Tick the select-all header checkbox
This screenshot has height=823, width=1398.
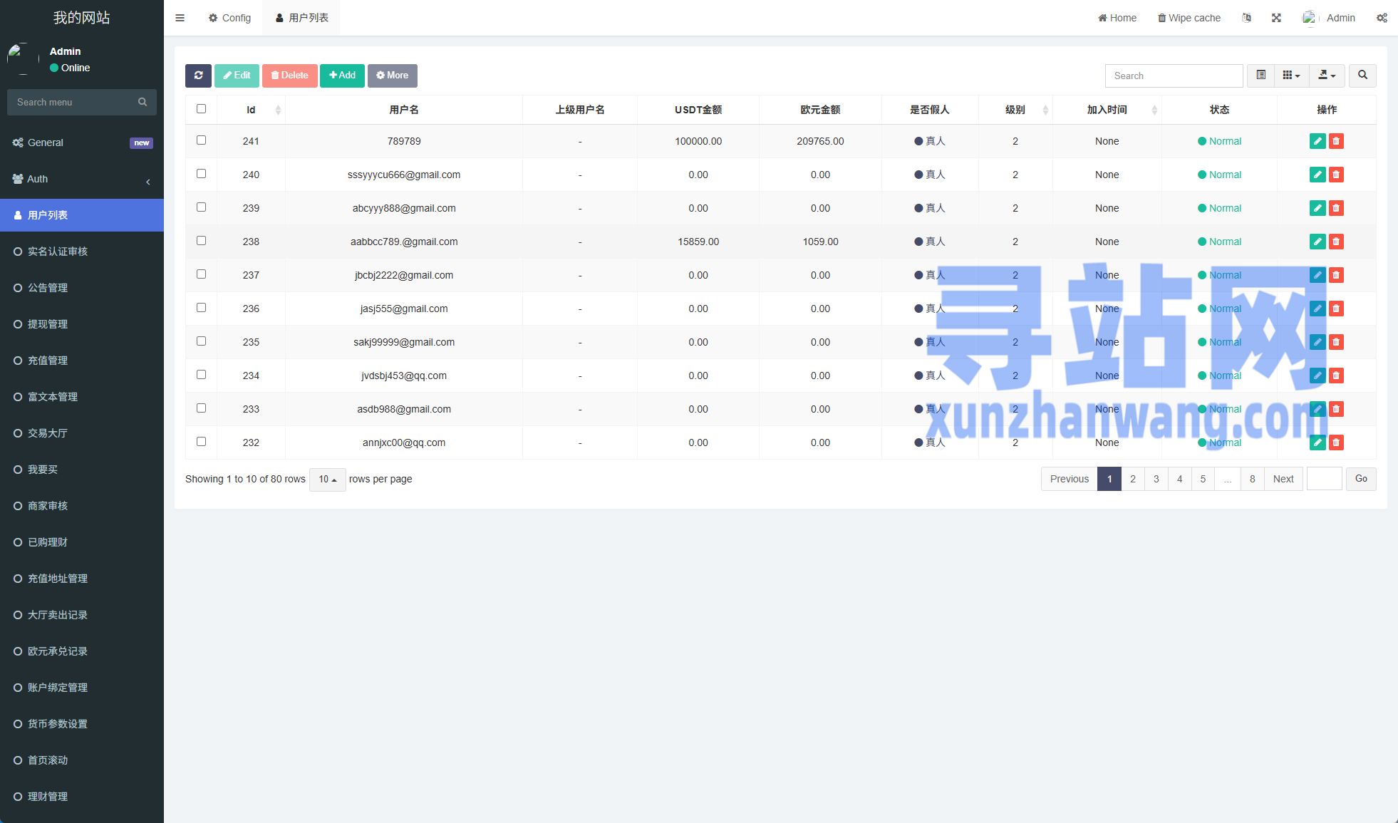(x=201, y=109)
